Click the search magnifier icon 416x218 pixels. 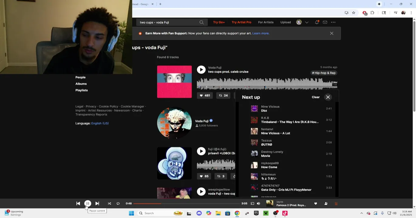[x=201, y=22]
